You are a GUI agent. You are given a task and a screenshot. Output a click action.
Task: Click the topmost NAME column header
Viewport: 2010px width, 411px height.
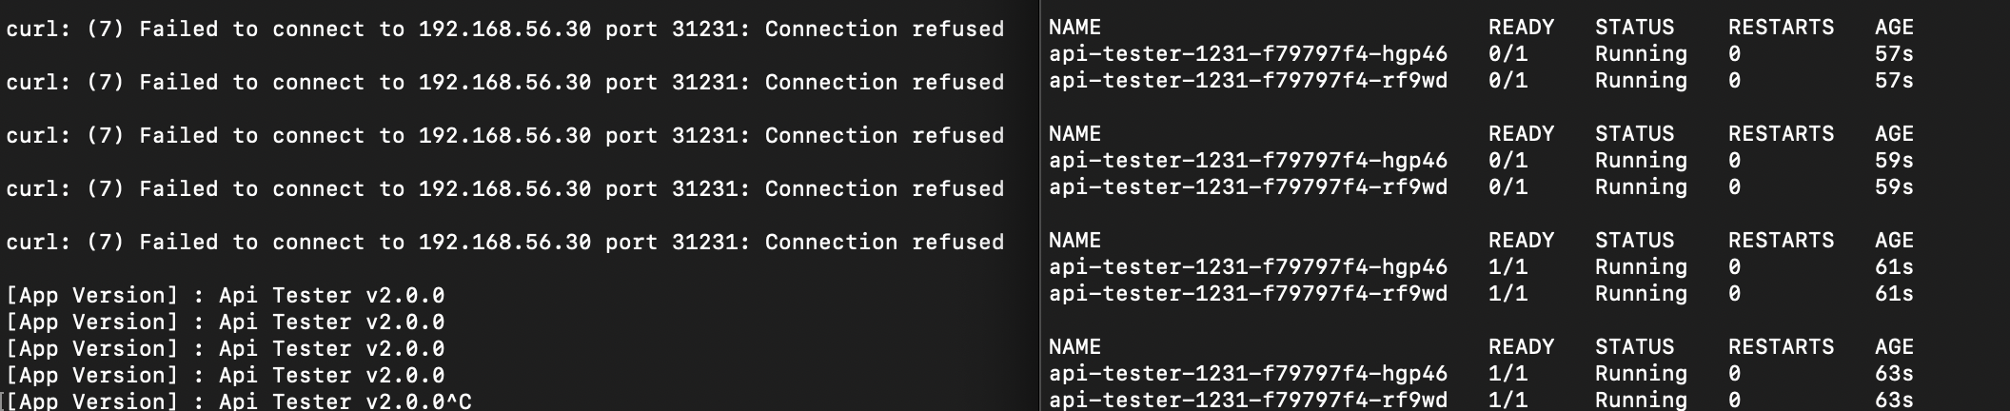pos(1074,28)
